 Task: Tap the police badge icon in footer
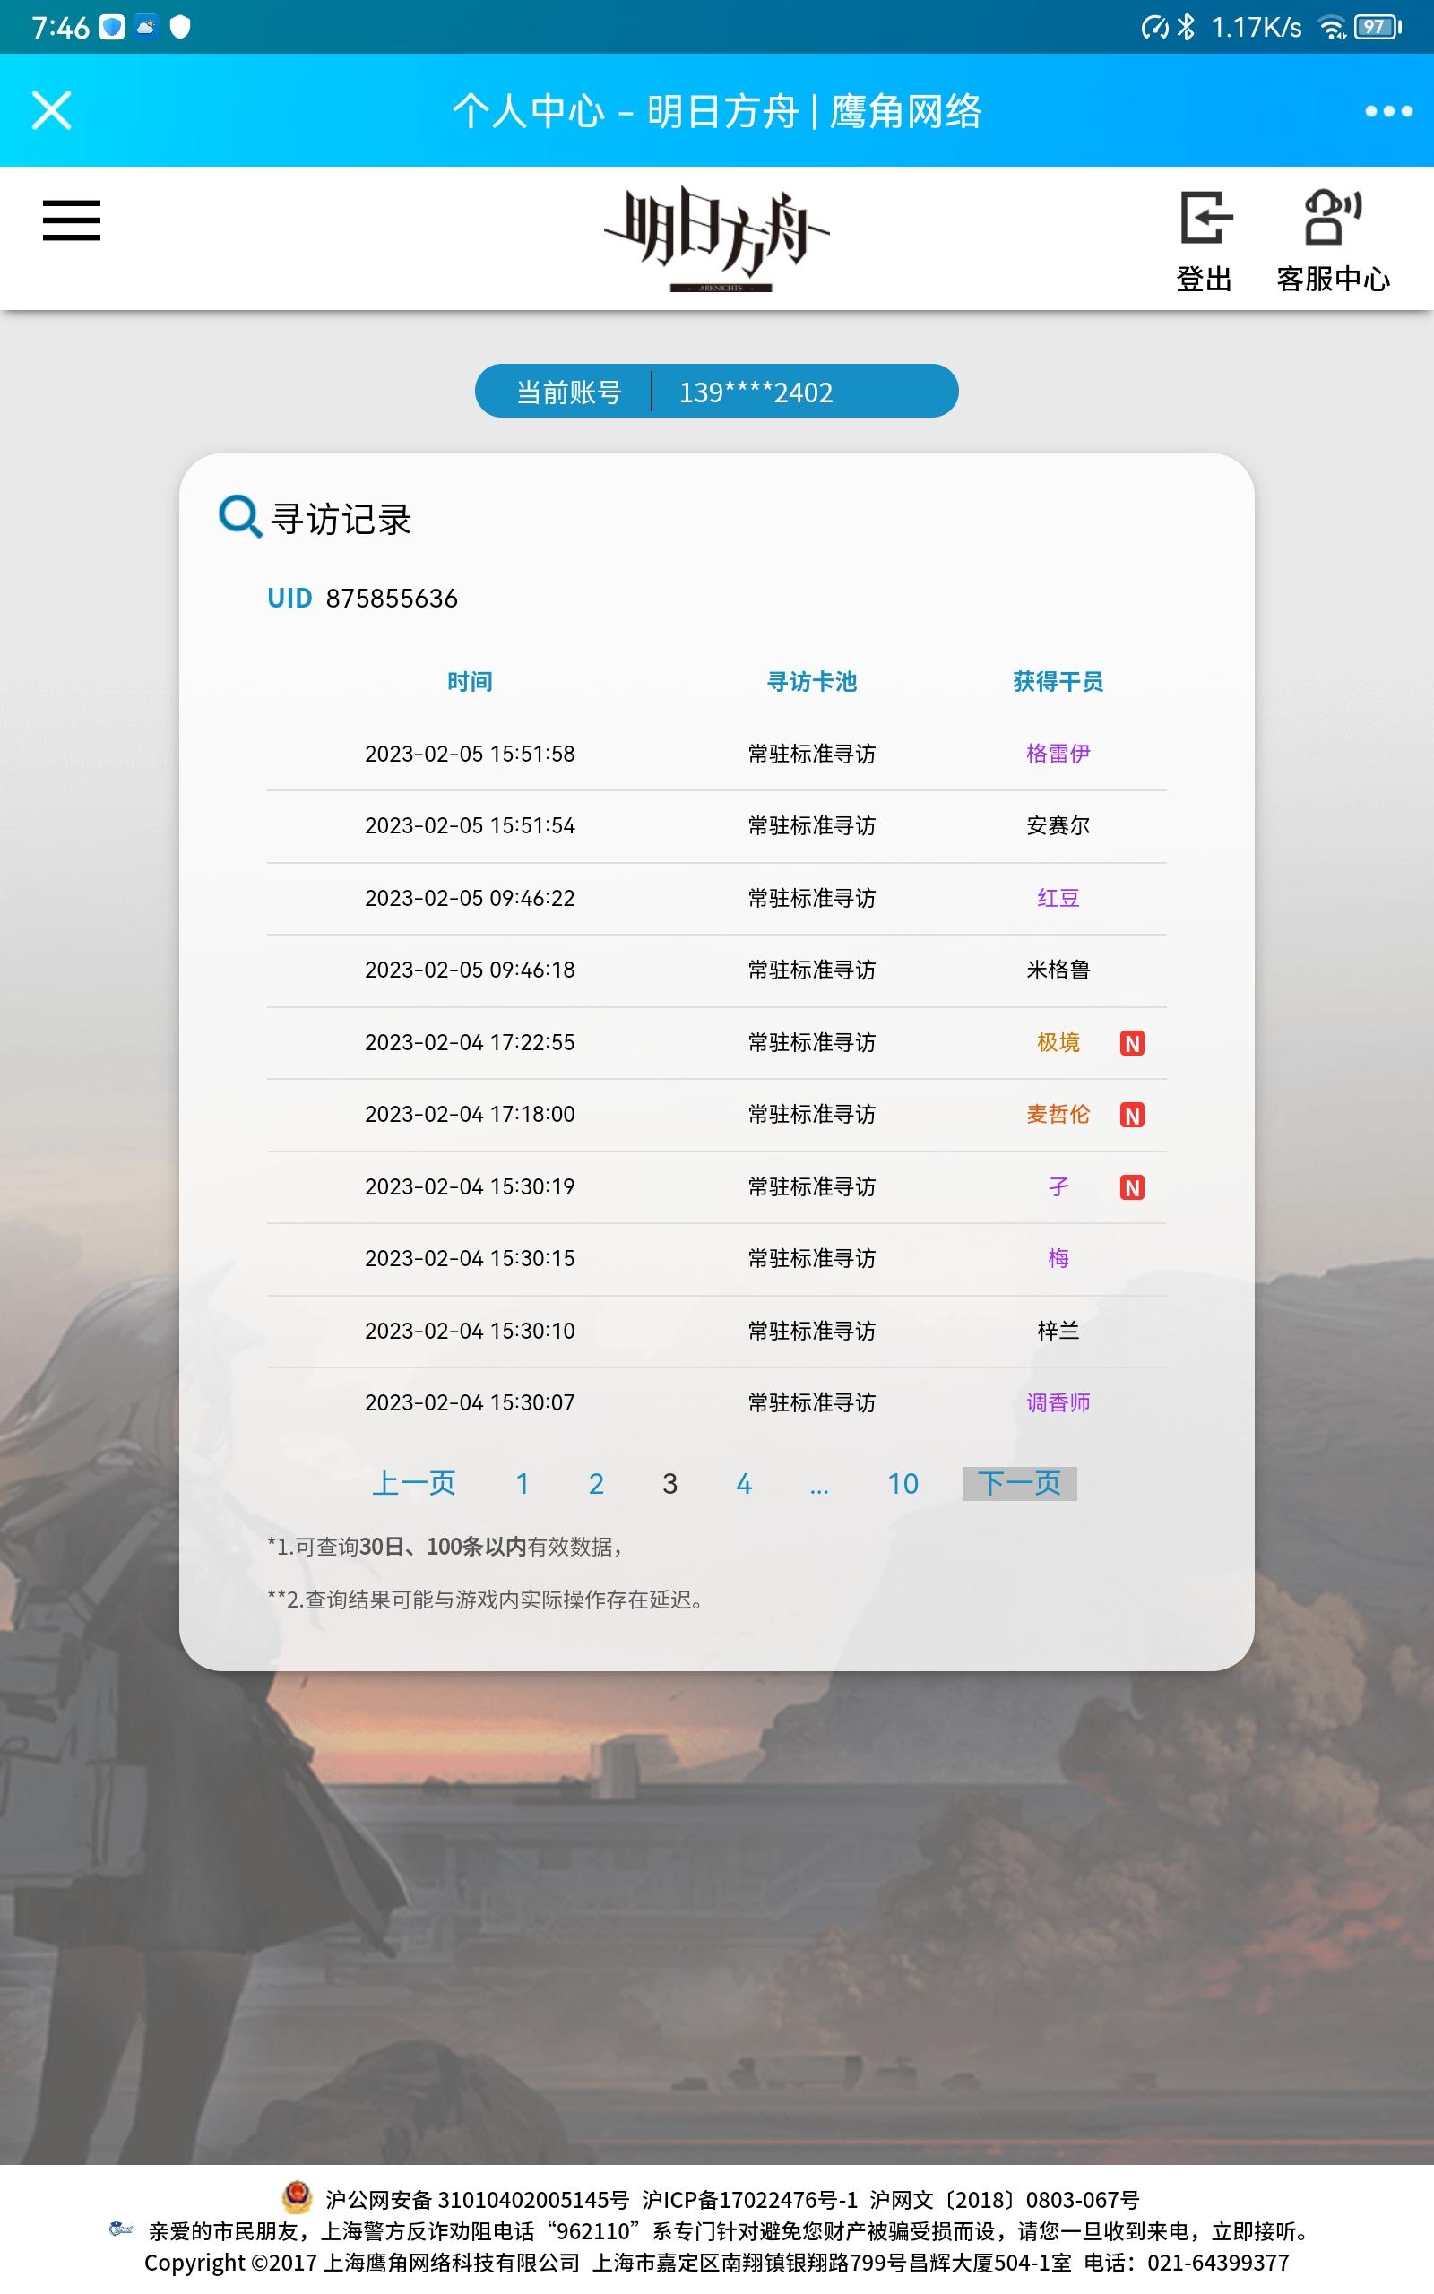tap(297, 2197)
